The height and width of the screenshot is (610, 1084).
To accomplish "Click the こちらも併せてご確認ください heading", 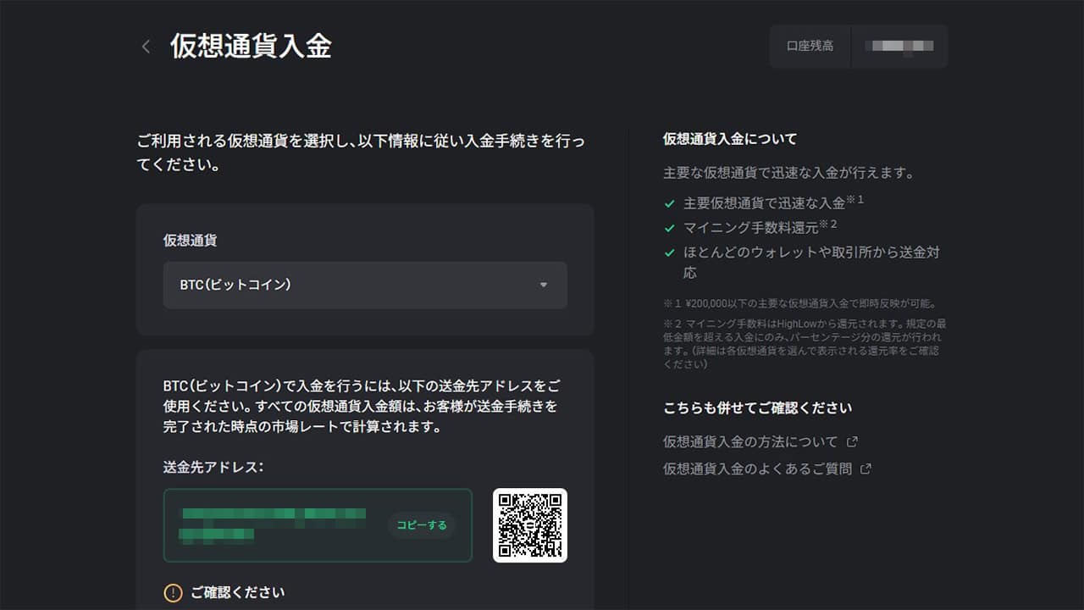I will pos(757,408).
